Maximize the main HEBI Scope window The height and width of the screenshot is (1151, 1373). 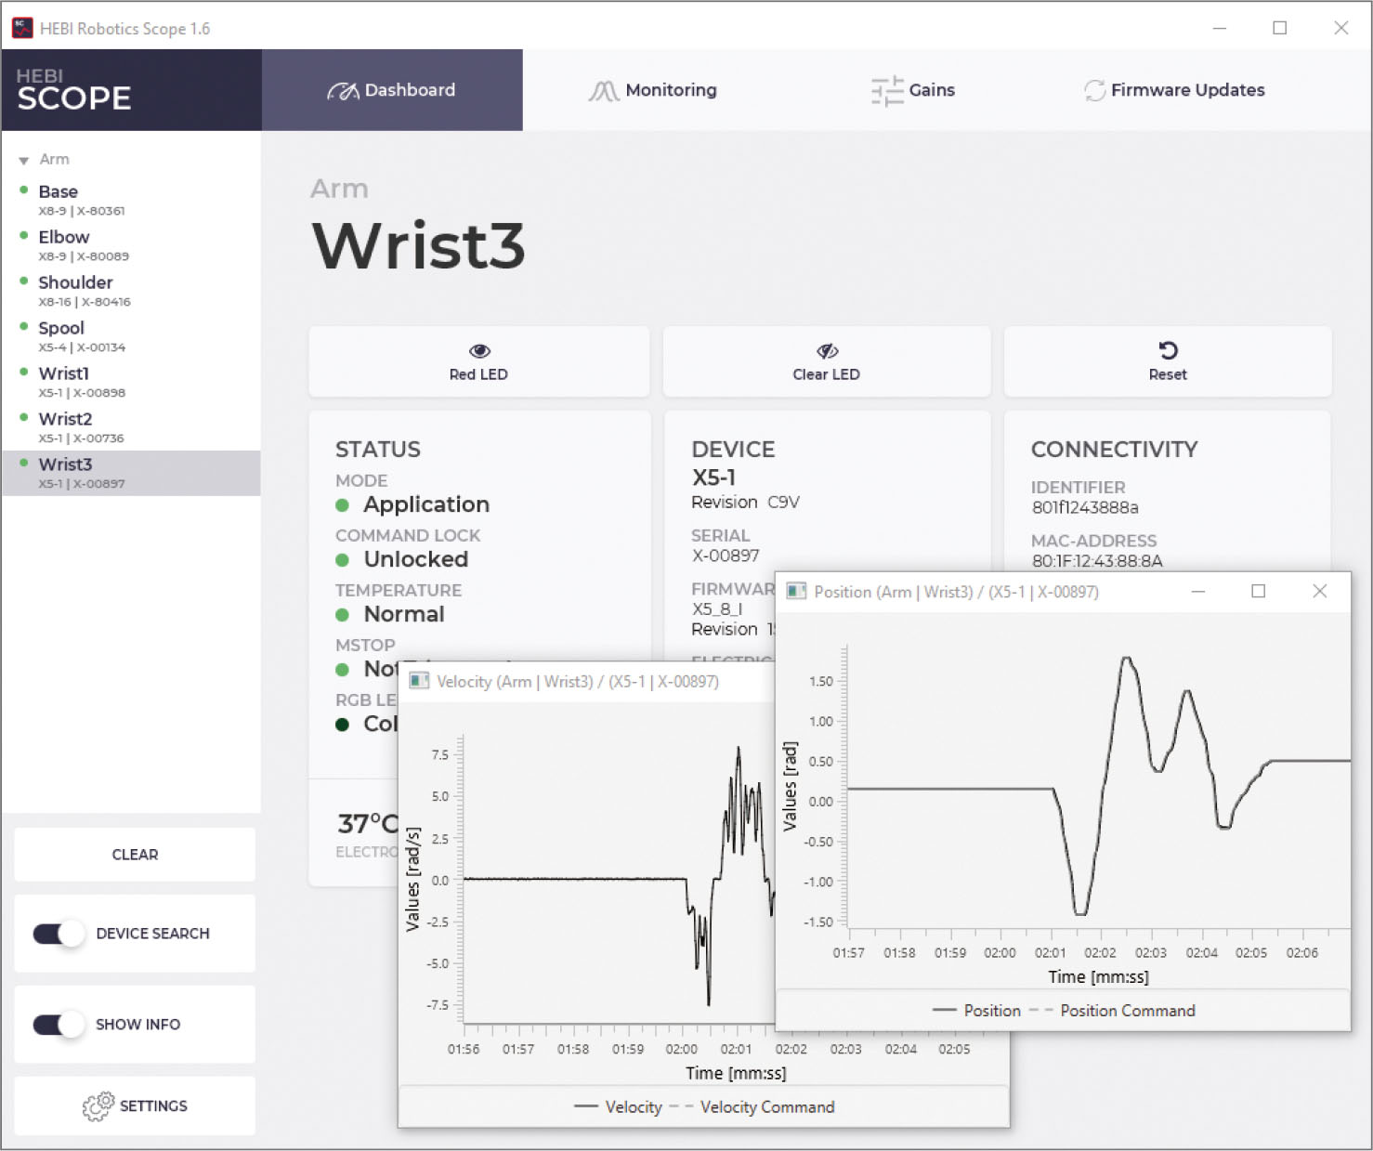click(x=1280, y=28)
